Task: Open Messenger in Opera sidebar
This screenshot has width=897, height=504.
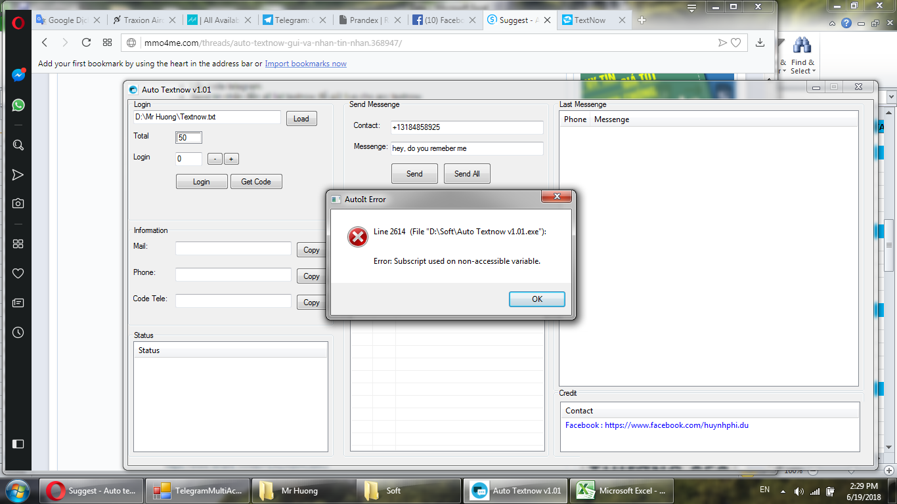Action: tap(18, 75)
